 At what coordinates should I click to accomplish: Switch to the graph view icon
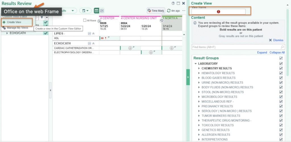point(102,10)
